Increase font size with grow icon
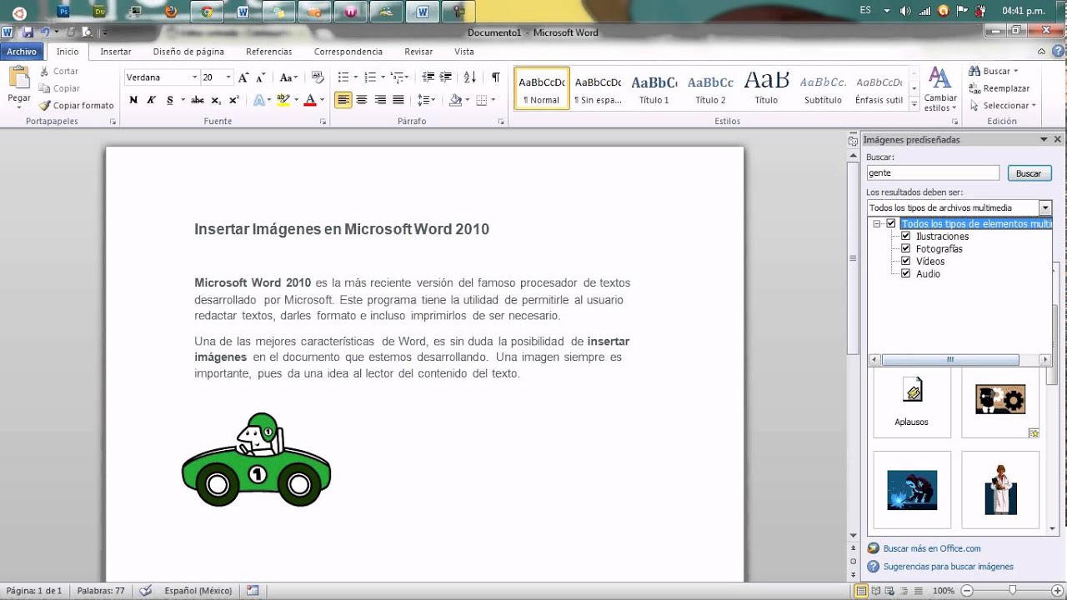The image size is (1067, 600). click(x=243, y=77)
